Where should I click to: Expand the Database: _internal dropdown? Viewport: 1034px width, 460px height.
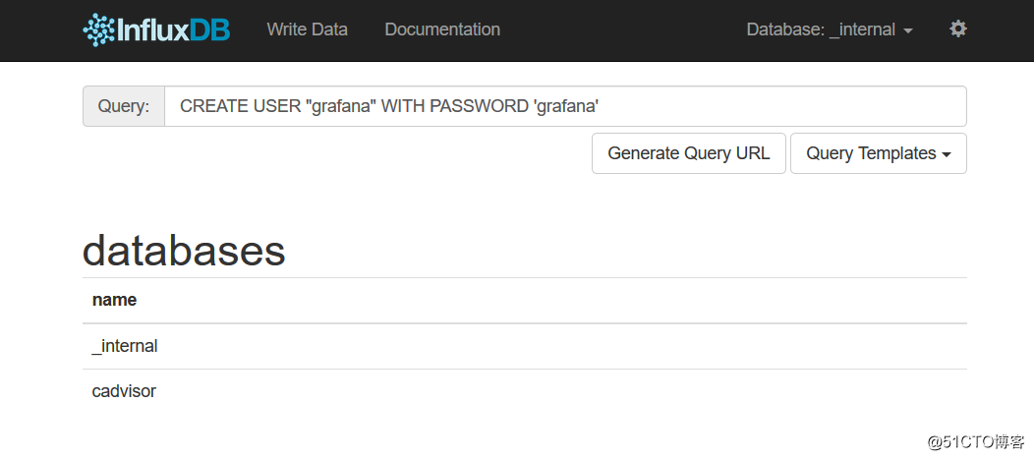pos(830,29)
